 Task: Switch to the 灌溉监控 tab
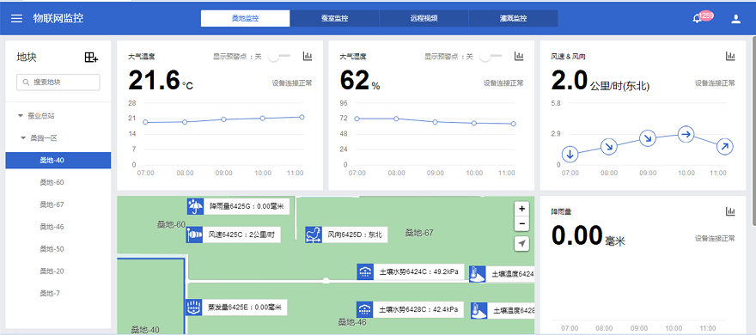pos(513,18)
